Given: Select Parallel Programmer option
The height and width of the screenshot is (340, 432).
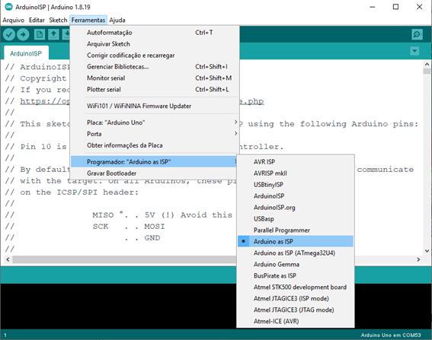Looking at the screenshot, I should (x=296, y=230).
